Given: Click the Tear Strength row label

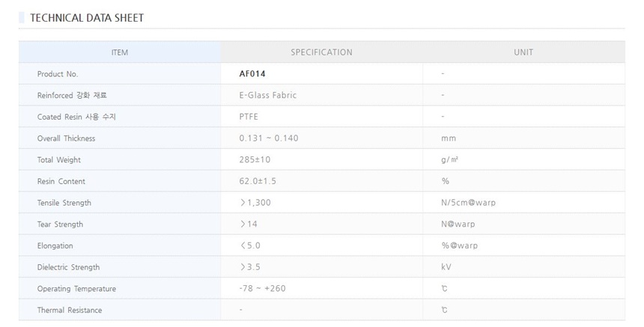Looking at the screenshot, I should [x=60, y=224].
